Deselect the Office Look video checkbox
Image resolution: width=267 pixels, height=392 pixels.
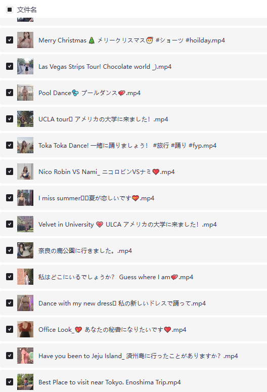(10, 329)
